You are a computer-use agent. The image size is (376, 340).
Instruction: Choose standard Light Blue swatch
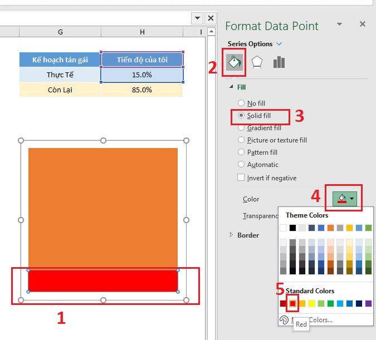coord(340,304)
